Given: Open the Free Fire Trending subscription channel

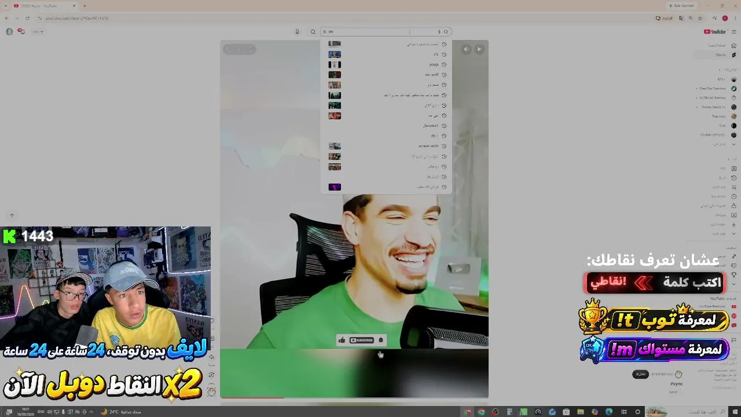Looking at the screenshot, I should coord(716,89).
